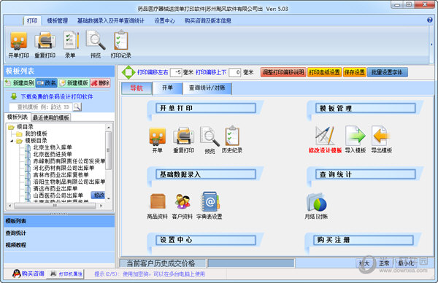Click the yellow 保存设置 button
438x283 pixels.
pos(354,72)
